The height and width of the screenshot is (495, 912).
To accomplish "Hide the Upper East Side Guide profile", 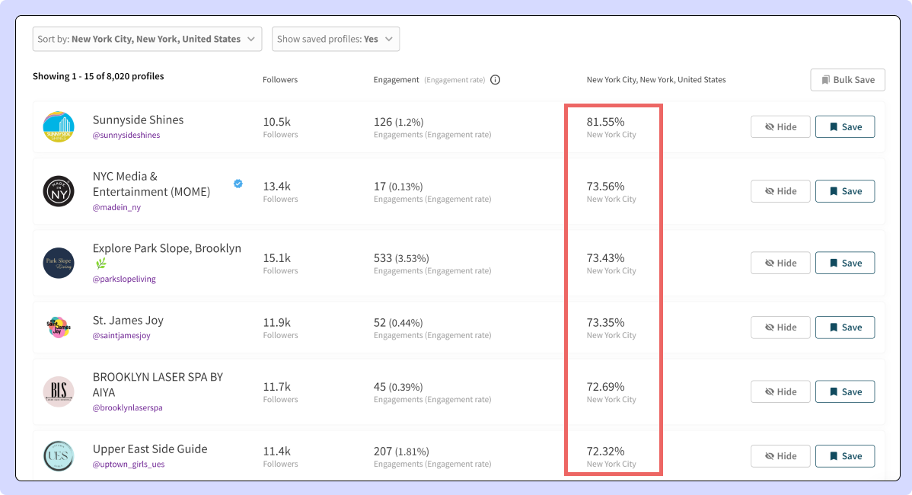I will pos(780,455).
